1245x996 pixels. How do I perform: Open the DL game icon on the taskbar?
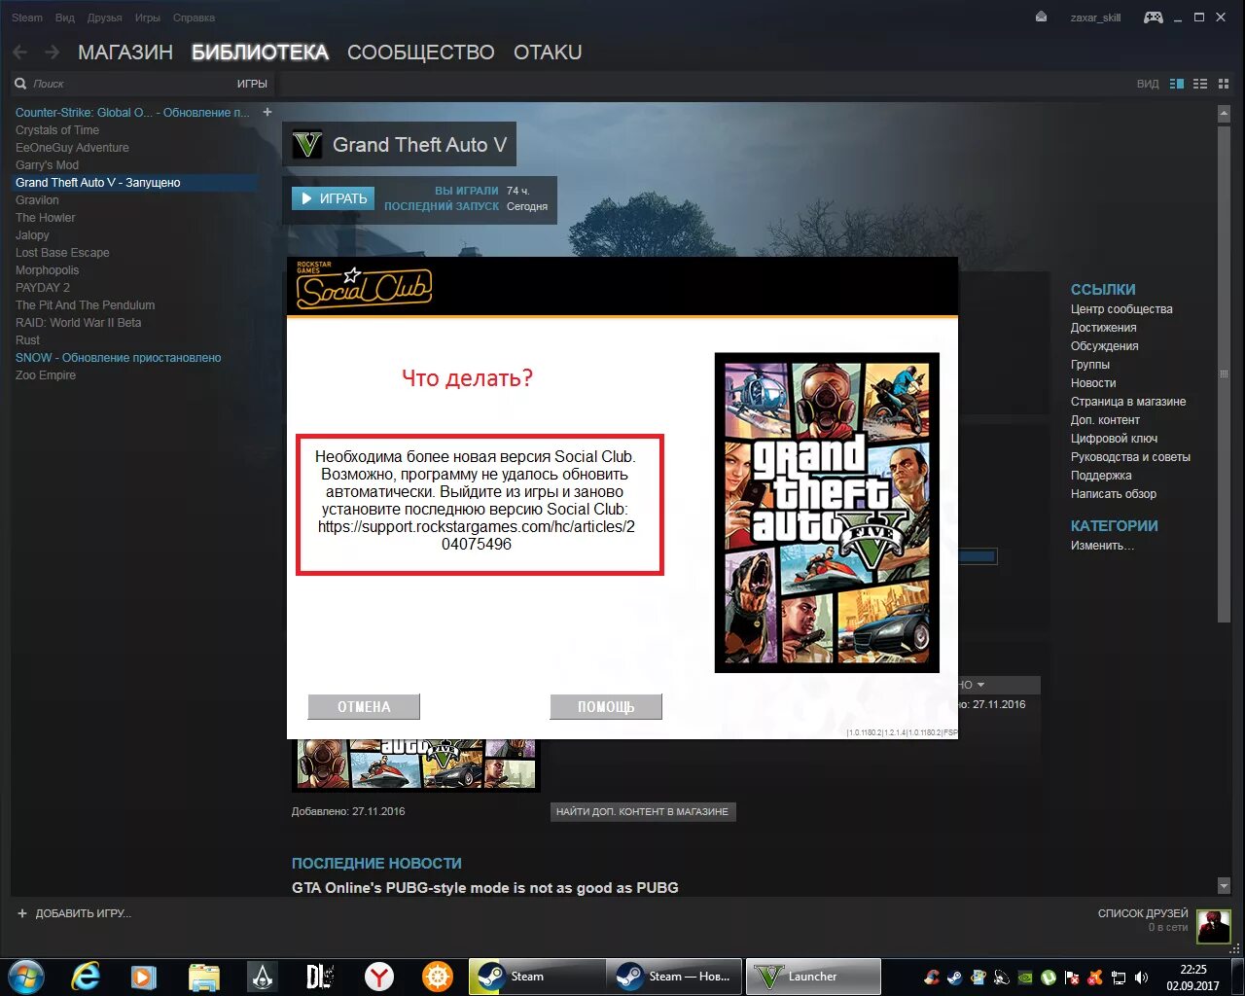click(x=320, y=976)
